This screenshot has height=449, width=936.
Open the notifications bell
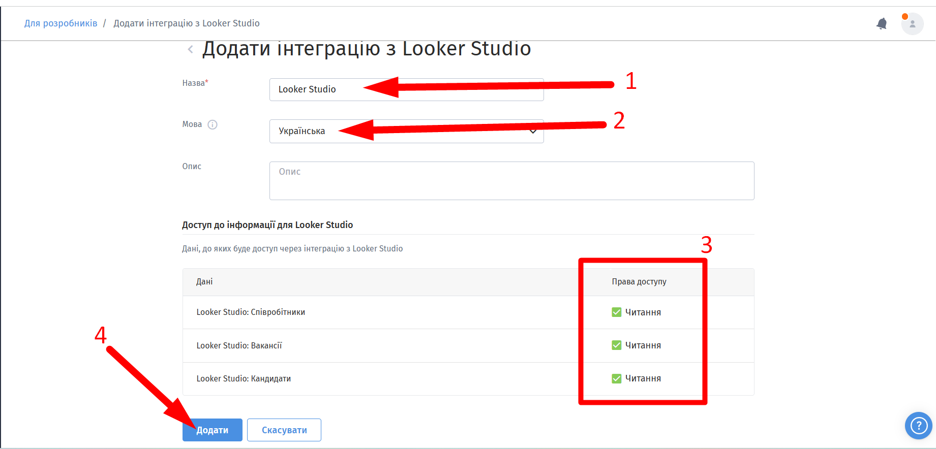882,24
